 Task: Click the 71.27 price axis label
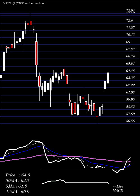(130, 27)
